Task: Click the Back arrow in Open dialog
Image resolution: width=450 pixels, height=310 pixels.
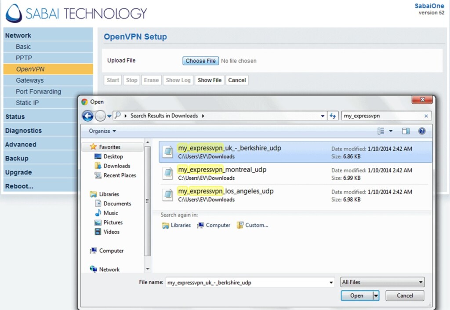Action: (88, 116)
